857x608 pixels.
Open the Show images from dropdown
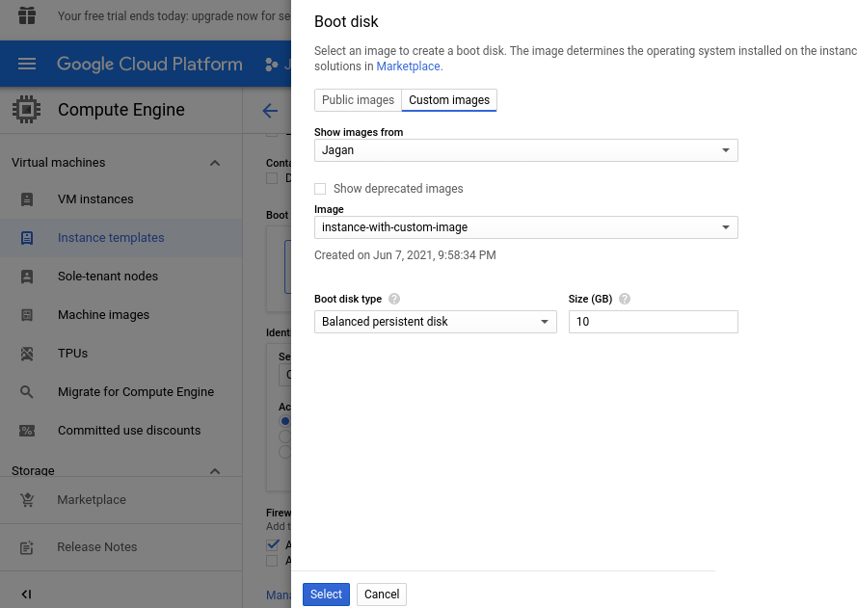point(525,150)
